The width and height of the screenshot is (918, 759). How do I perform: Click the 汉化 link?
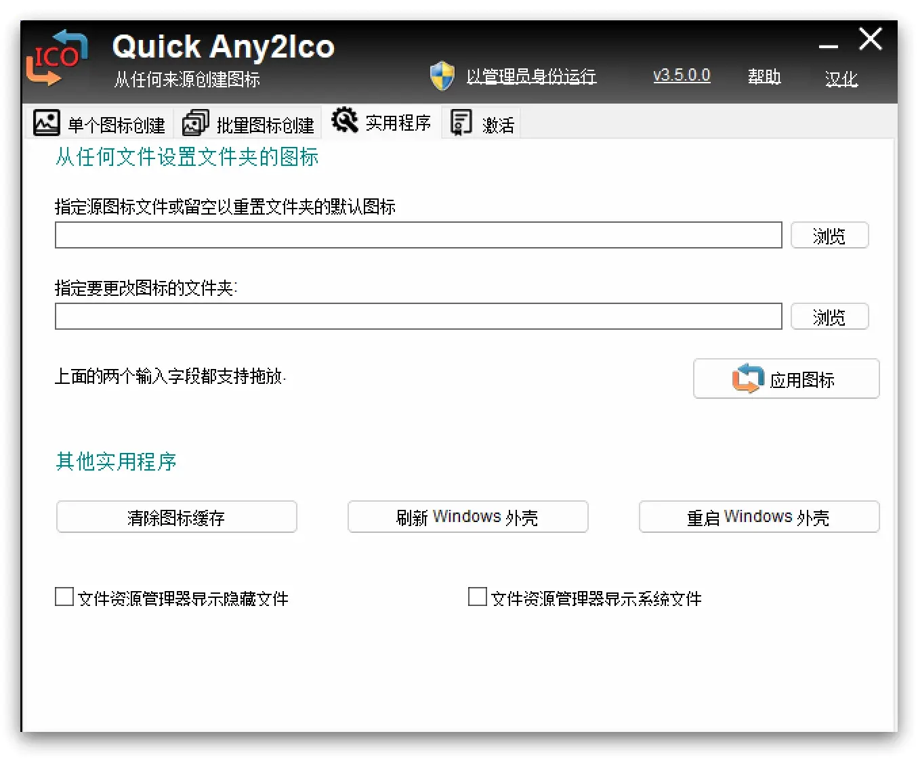[x=841, y=79]
